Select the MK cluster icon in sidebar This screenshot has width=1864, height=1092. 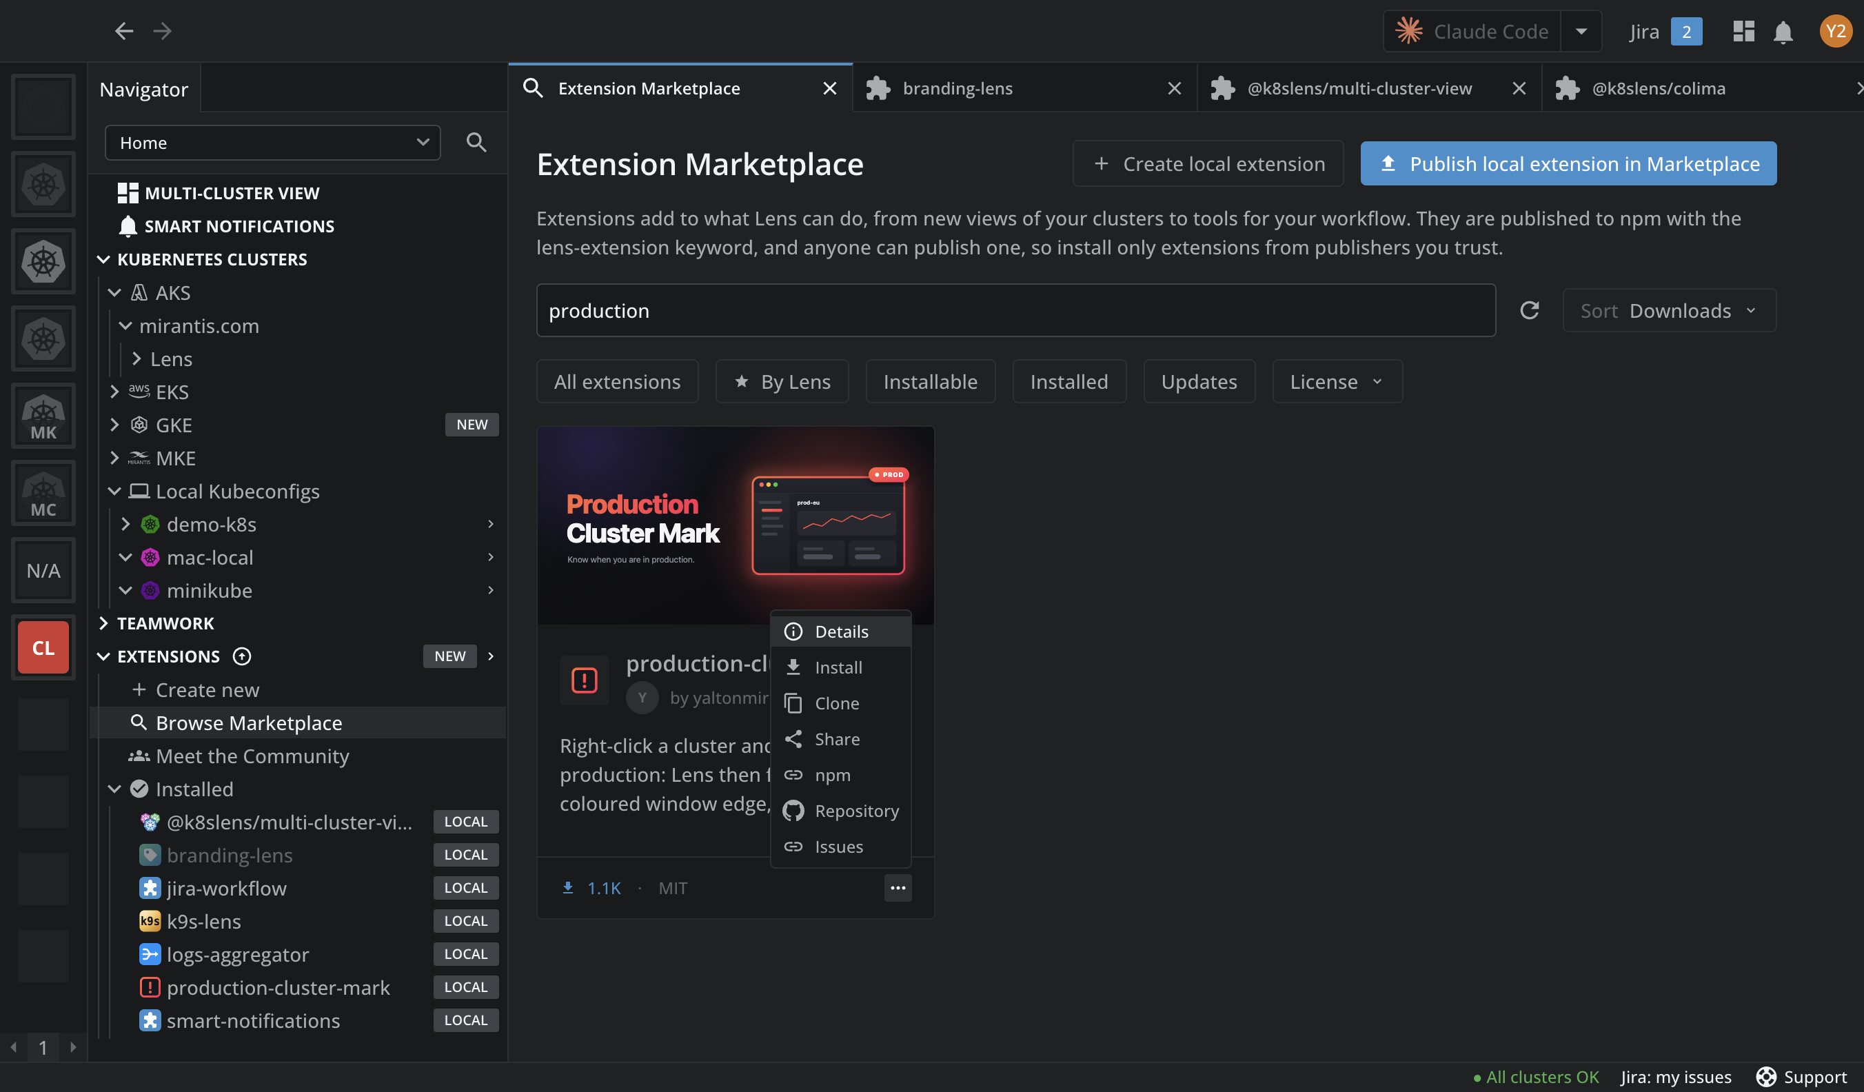click(x=43, y=416)
